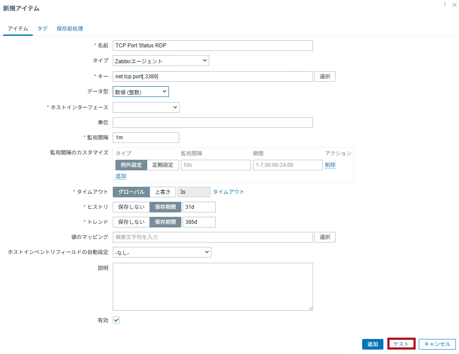Click the 期間 field showing 1-7,00:00-24:00
Screen dimensions: 459x354
coord(288,165)
